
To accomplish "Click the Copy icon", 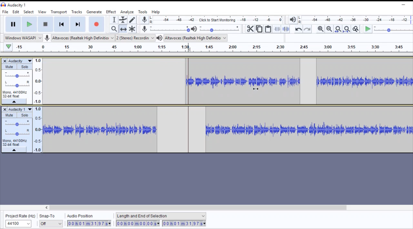I will pyautogui.click(x=259, y=29).
